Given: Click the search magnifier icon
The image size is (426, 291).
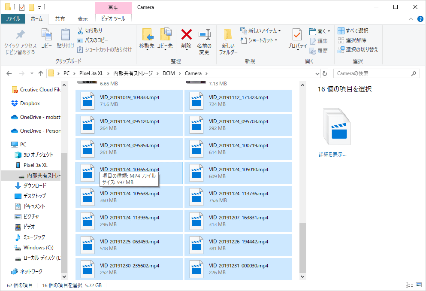Looking at the screenshot, I should click(x=414, y=73).
